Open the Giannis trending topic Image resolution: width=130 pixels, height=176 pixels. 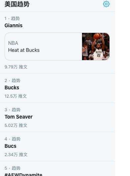point(14,26)
